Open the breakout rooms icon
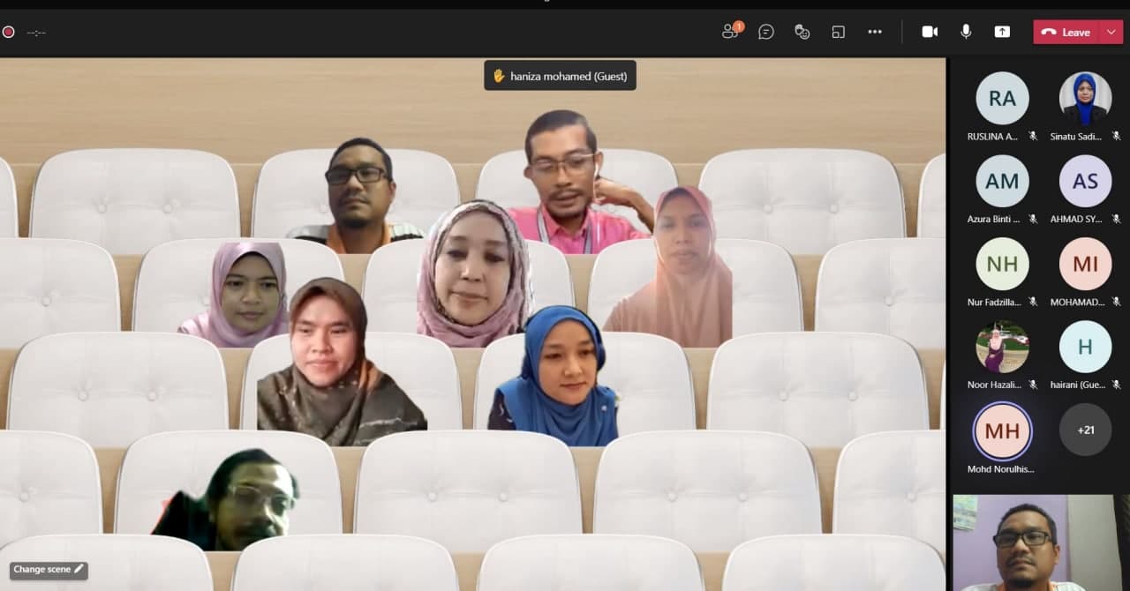Image resolution: width=1130 pixels, height=591 pixels. click(x=839, y=32)
